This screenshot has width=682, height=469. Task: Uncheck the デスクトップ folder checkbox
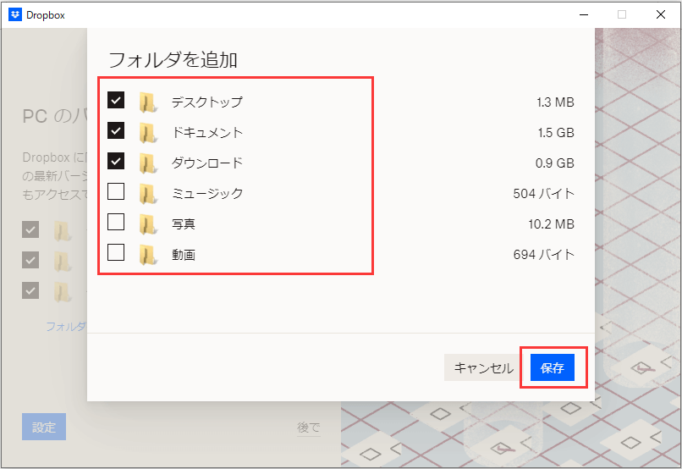pyautogui.click(x=116, y=100)
